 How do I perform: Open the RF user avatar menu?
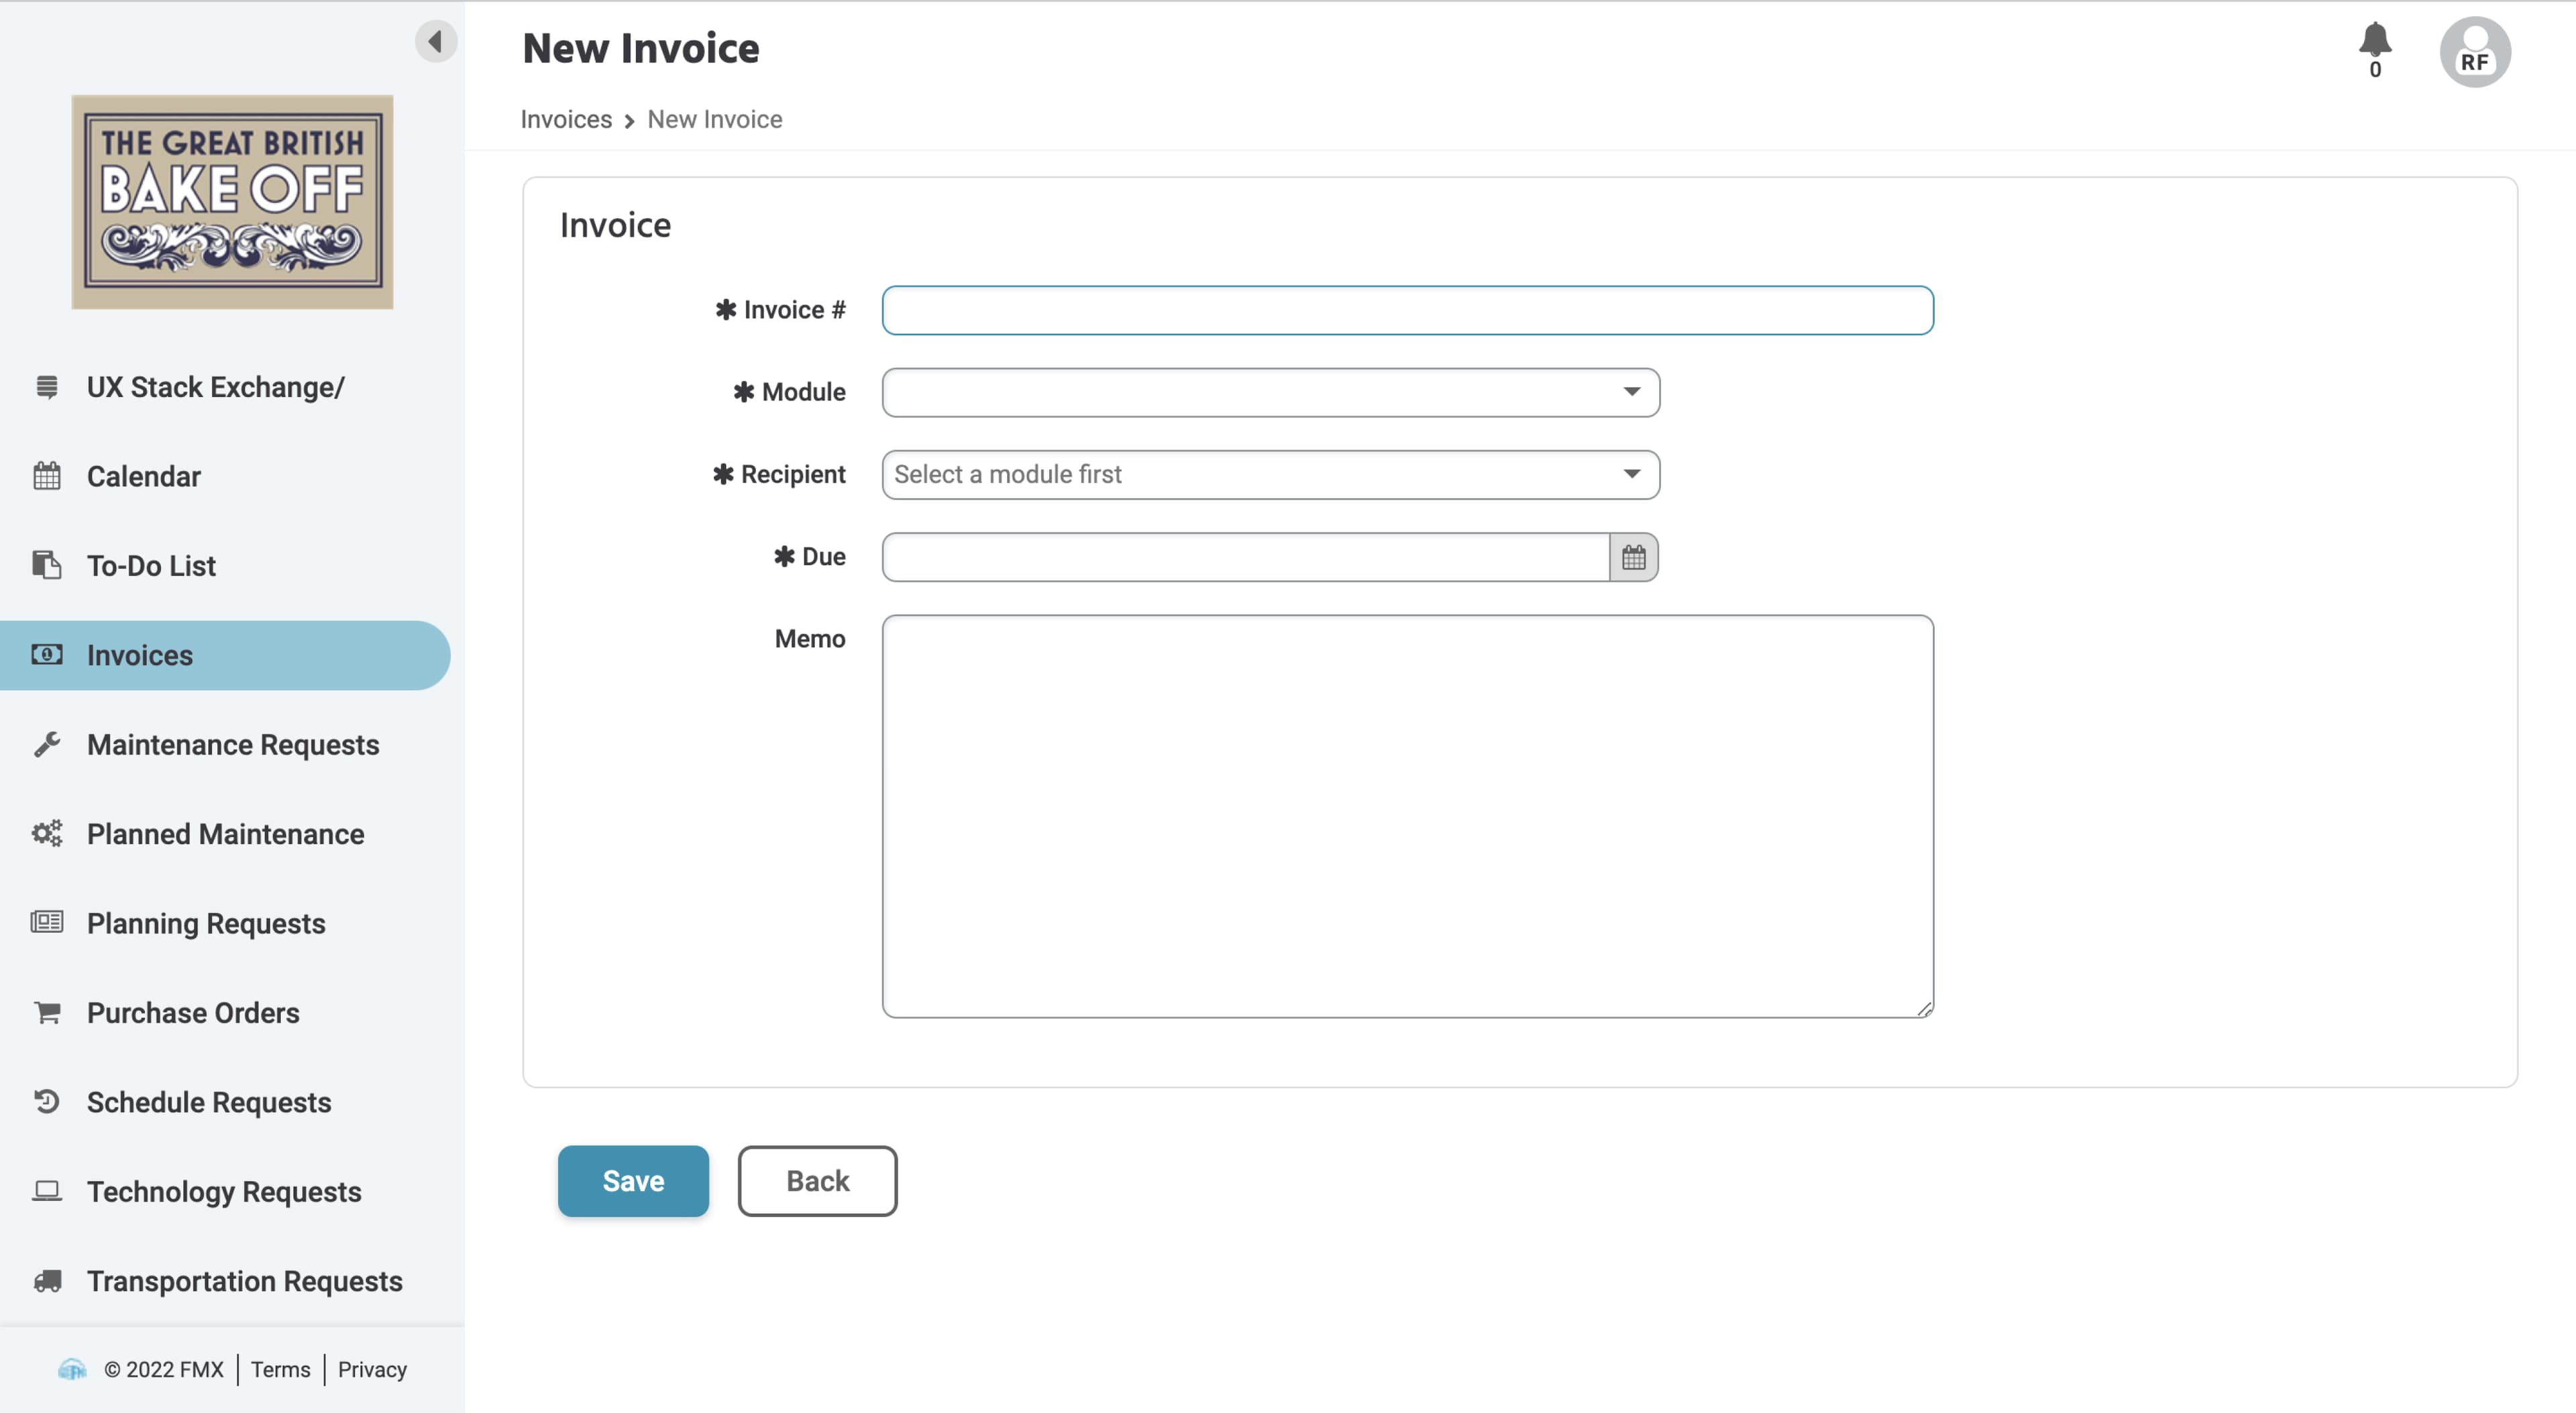[2474, 52]
